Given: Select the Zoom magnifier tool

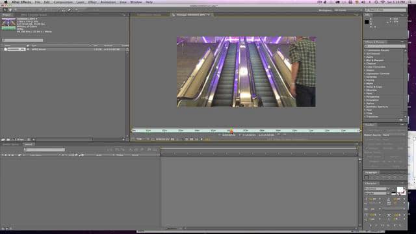Looking at the screenshot, I should (x=16, y=10).
